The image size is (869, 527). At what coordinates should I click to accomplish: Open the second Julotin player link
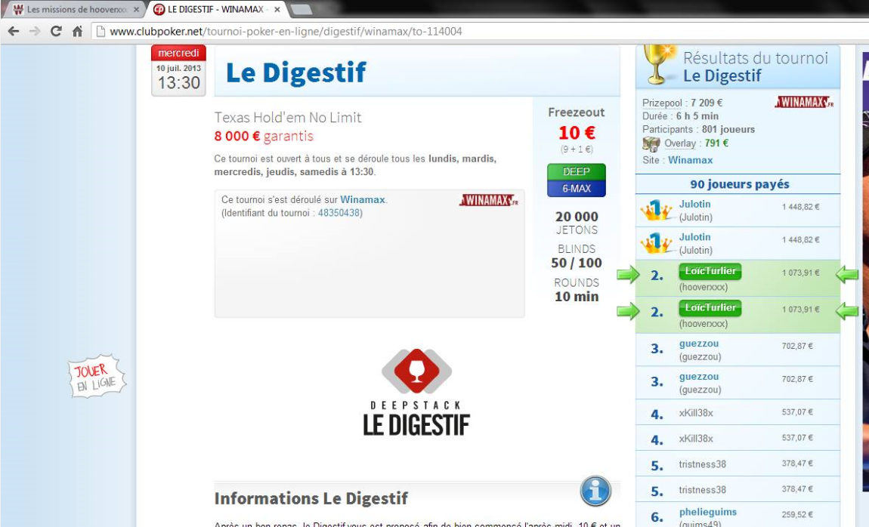point(694,237)
